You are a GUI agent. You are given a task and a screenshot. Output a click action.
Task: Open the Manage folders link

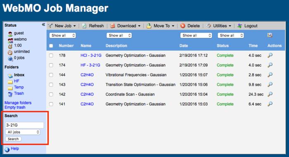click(18, 103)
